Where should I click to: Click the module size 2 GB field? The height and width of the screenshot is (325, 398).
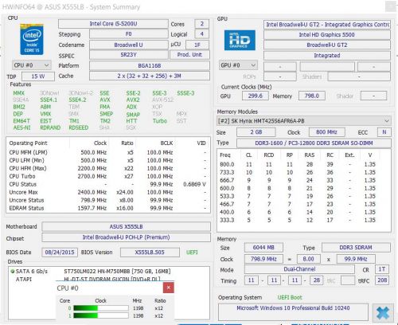pyautogui.click(x=256, y=132)
